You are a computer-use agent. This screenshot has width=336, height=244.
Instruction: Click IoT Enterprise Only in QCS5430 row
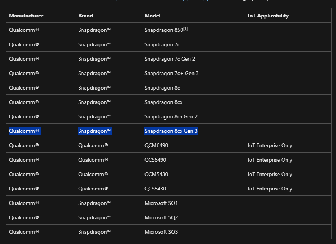pos(270,189)
